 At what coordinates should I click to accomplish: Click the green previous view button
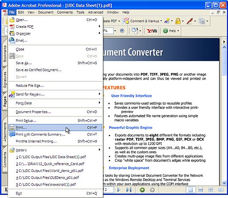coord(142,190)
